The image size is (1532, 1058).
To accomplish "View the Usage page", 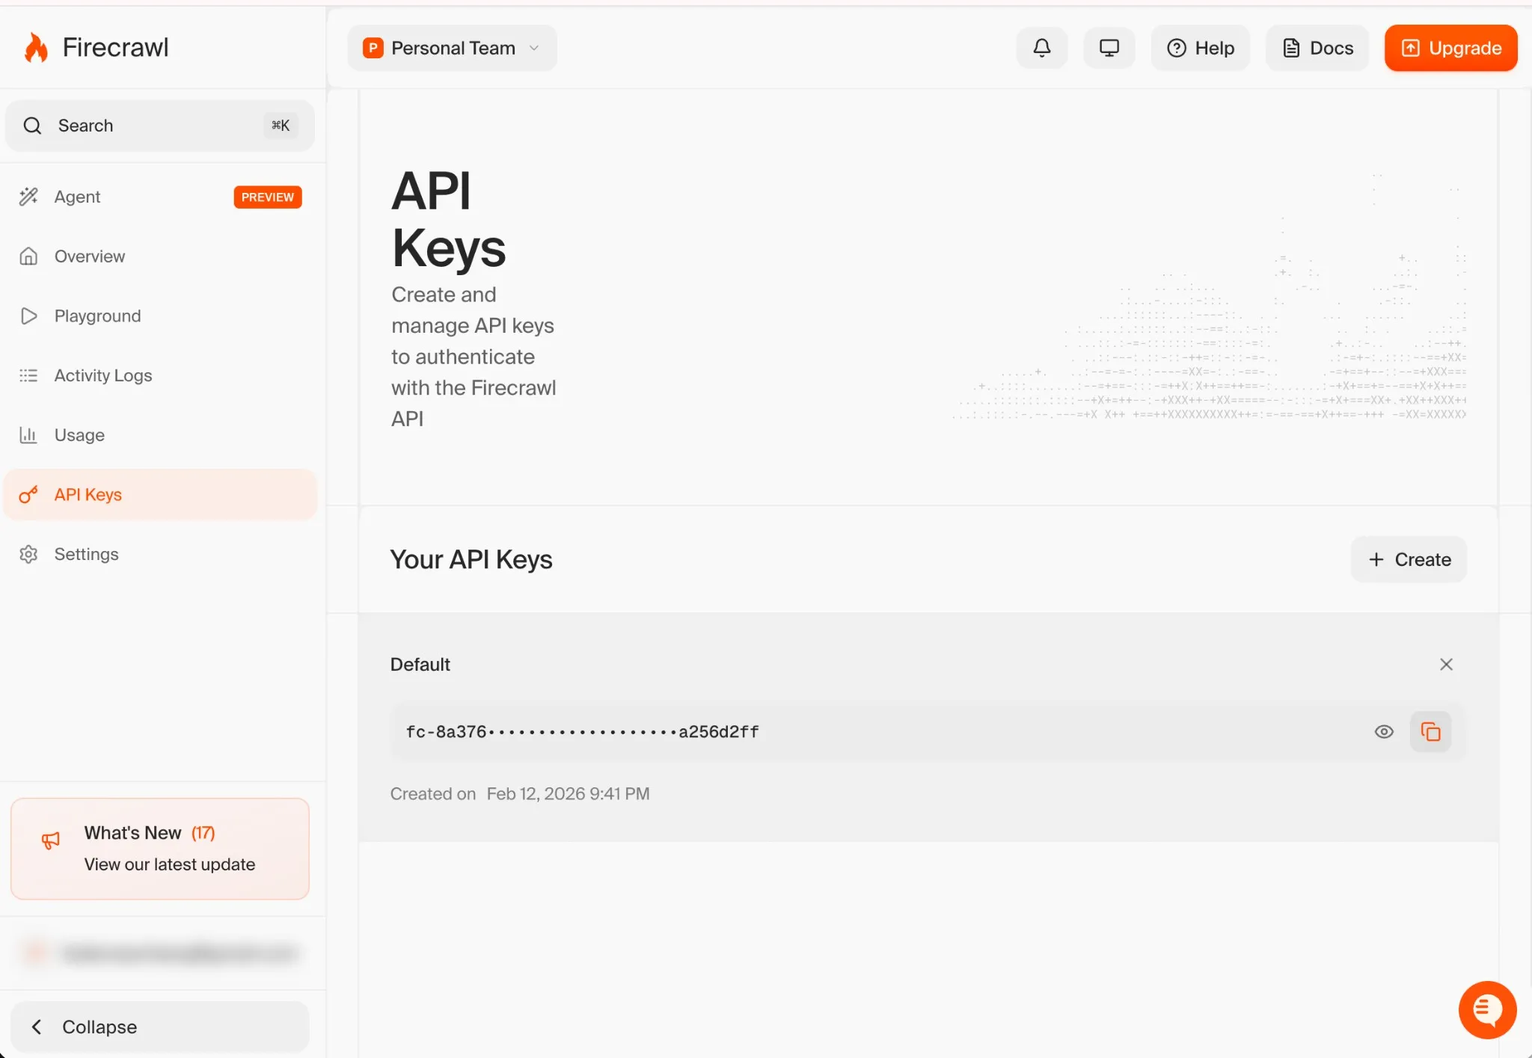I will [x=159, y=435].
